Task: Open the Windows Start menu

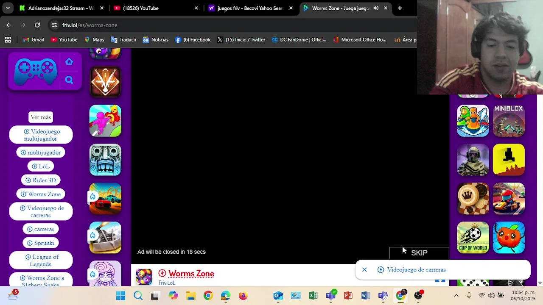Action: pyautogui.click(x=120, y=296)
